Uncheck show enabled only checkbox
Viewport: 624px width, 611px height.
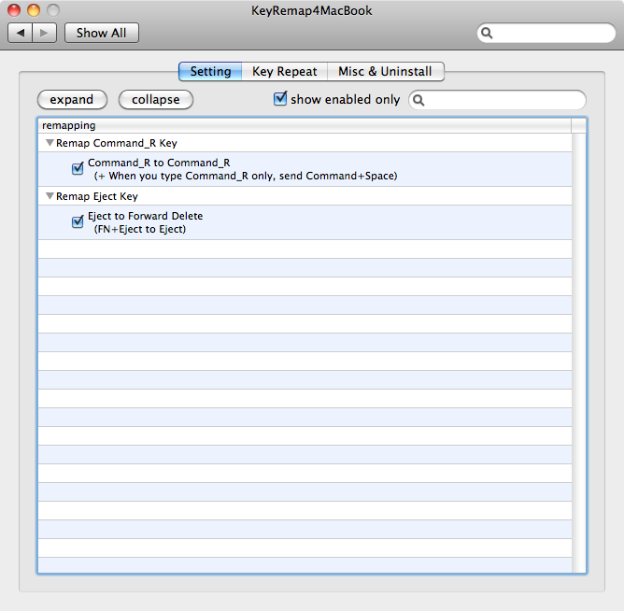[280, 99]
